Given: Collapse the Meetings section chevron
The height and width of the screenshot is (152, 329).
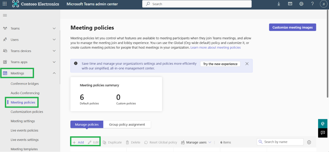Looking at the screenshot, I should (x=54, y=73).
